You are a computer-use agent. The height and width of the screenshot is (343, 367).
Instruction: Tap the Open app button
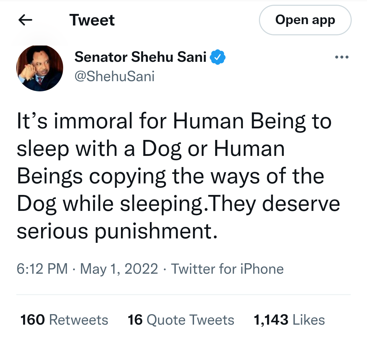pyautogui.click(x=305, y=20)
